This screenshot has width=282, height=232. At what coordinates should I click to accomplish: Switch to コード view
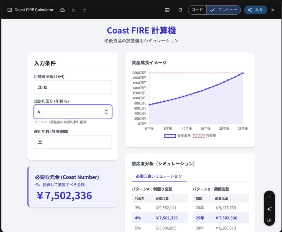click(197, 10)
